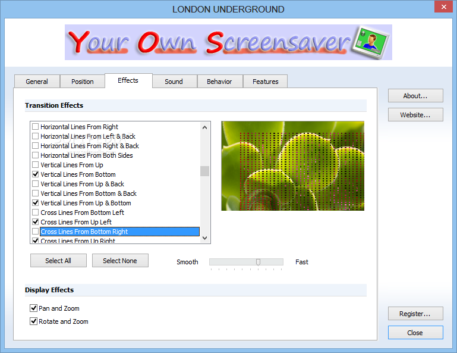This screenshot has width=457, height=353.
Task: Uncheck Vertical Lines From Bottom
Action: 35,174
